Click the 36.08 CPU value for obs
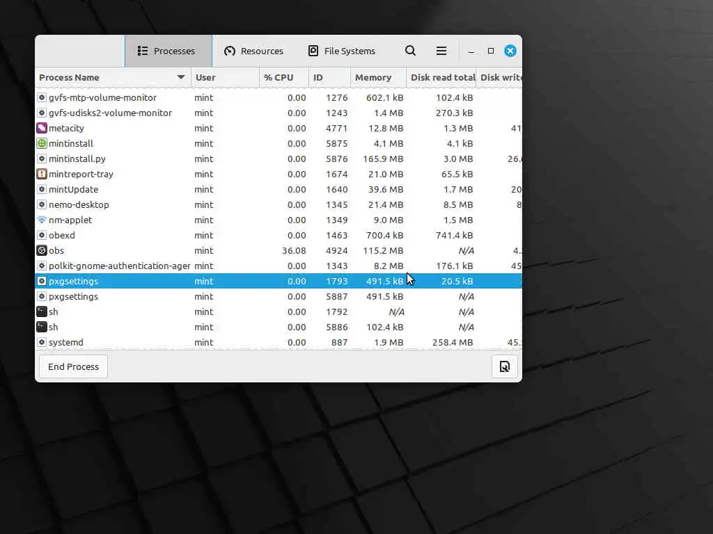The height and width of the screenshot is (534, 713). [294, 250]
